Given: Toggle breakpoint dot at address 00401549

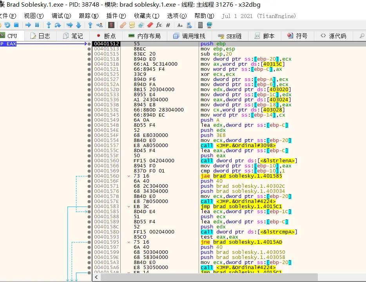Looking at the screenshot, I should tap(89, 120).
